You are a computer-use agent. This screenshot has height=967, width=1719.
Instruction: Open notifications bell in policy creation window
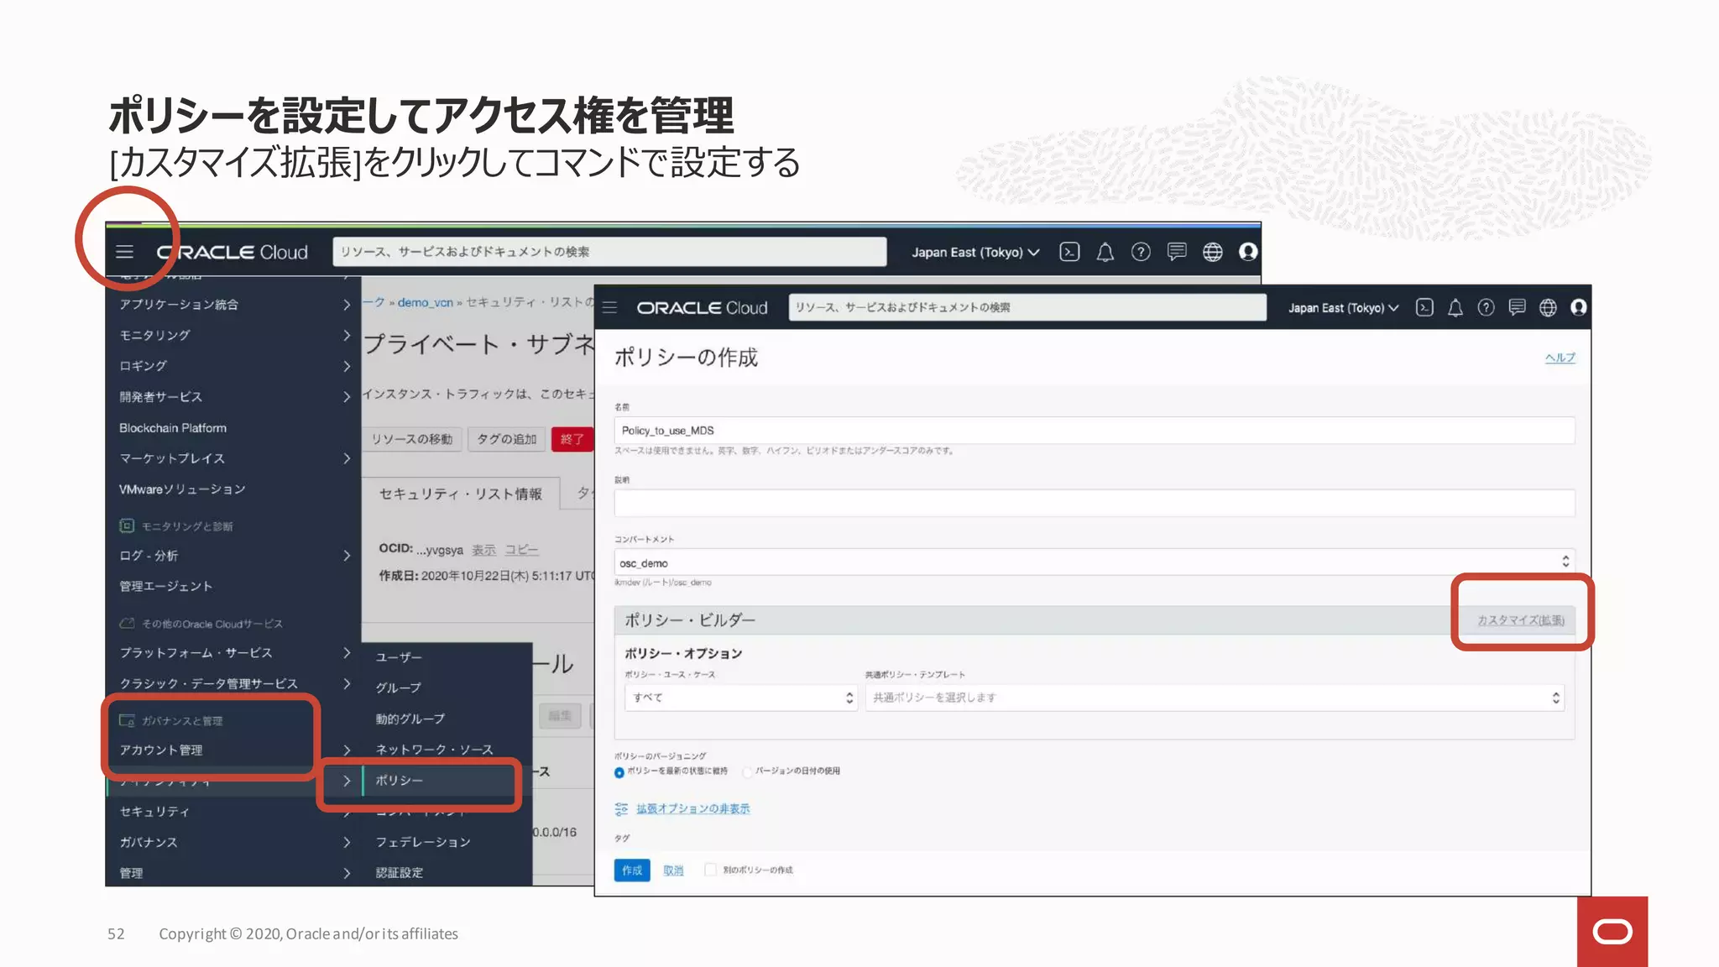pos(1455,307)
